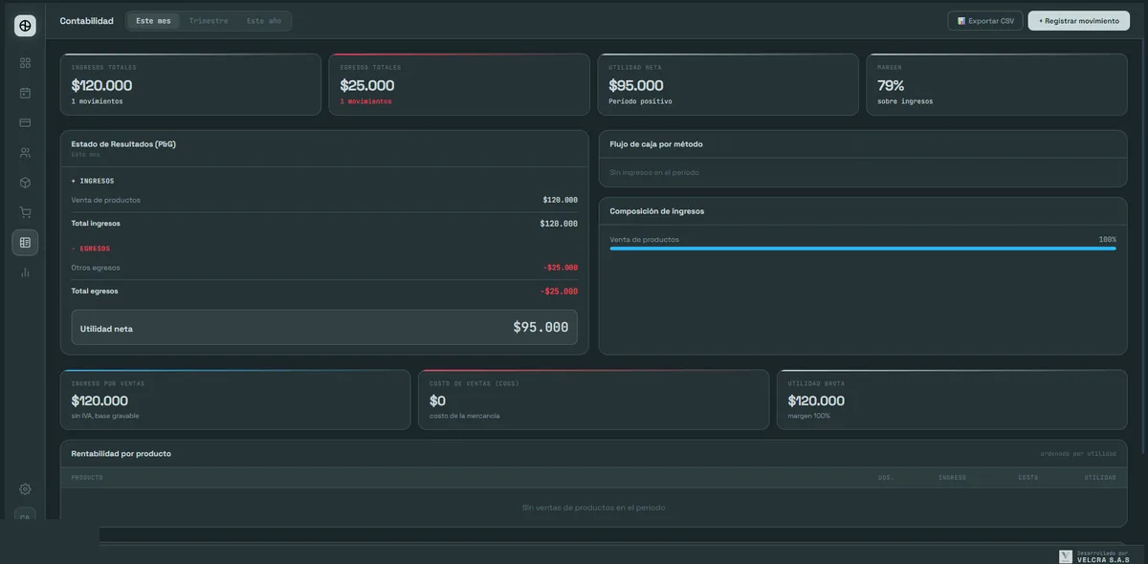Click the Registrar movimiento button
Screen dimensions: 1148x564
(x=1079, y=21)
